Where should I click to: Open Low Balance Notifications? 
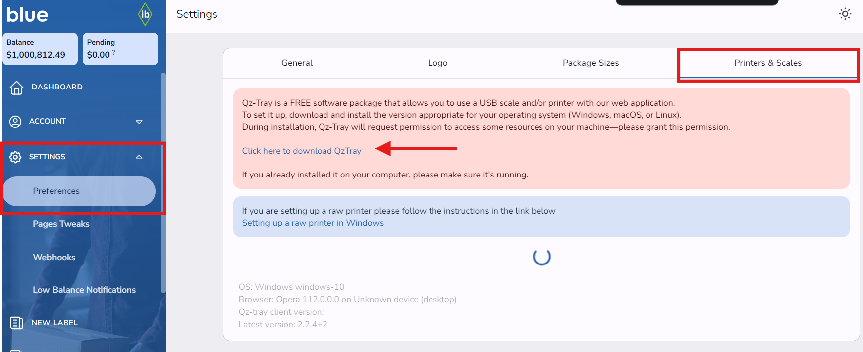click(x=84, y=290)
